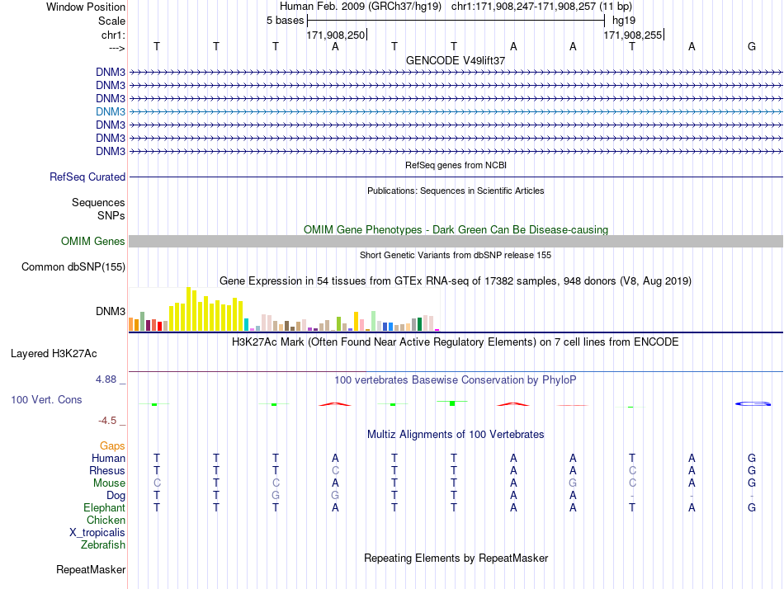
Task: Click the GENCODE V49lift37 track title
Action: [x=455, y=60]
